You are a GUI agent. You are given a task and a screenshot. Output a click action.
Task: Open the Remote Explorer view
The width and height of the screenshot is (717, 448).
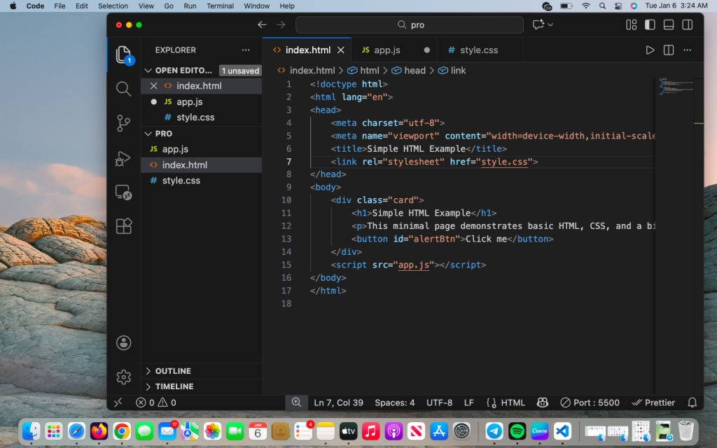(x=124, y=192)
